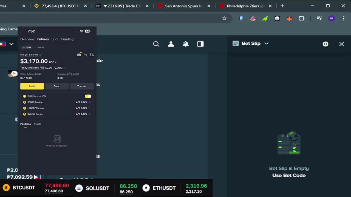Click the yellow Trade button
This screenshot has height=197, width=351.
coord(32,86)
